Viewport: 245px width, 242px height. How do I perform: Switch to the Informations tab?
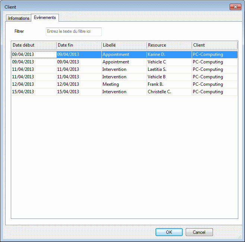tap(19, 18)
